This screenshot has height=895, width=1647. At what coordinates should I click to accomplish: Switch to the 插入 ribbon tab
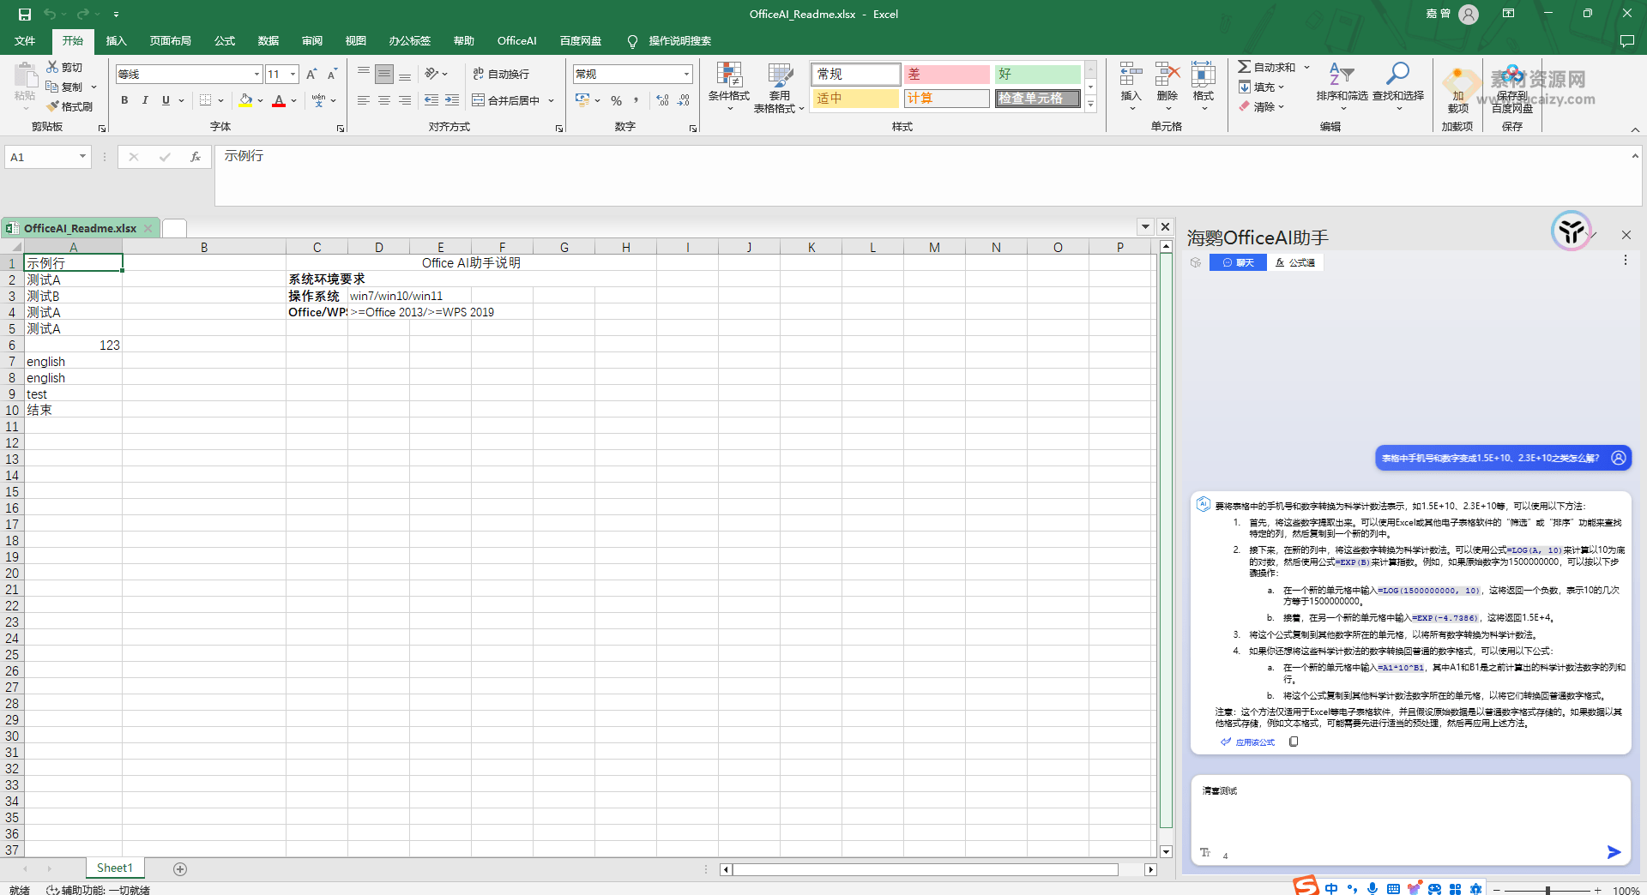[116, 40]
